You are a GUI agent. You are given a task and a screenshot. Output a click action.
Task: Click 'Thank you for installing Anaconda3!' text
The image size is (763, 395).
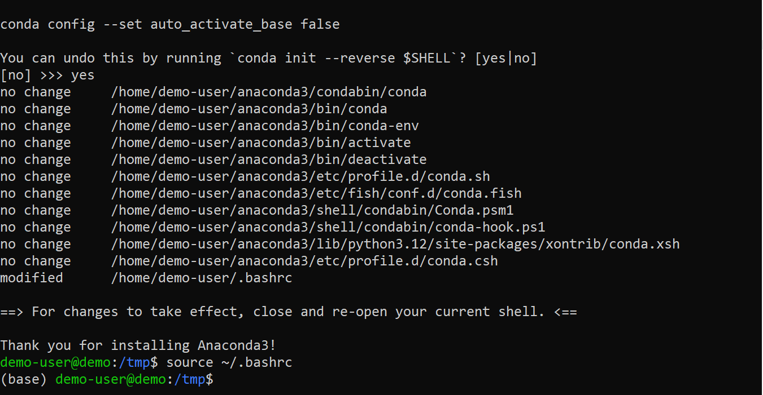tap(138, 345)
